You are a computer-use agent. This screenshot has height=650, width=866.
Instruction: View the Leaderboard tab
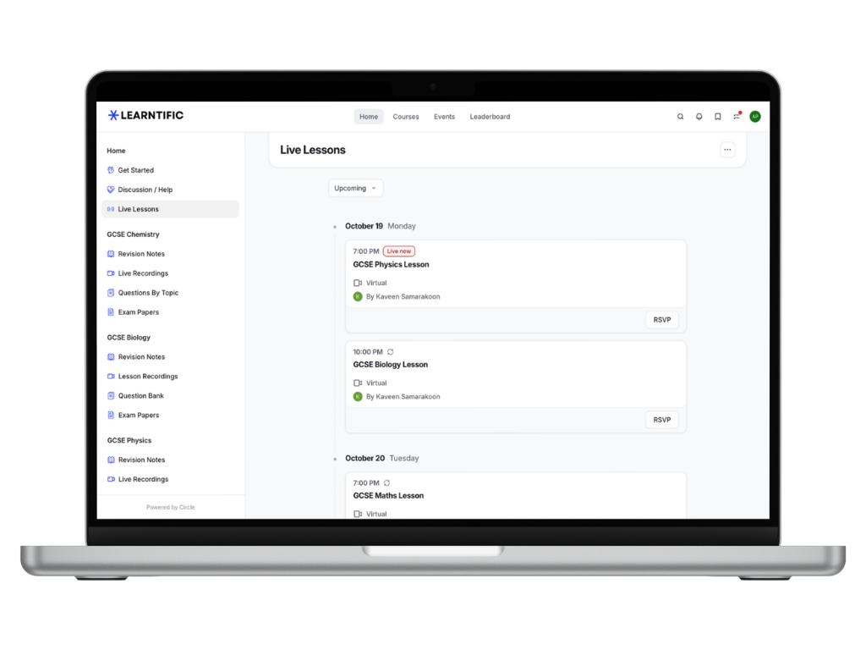(x=490, y=117)
